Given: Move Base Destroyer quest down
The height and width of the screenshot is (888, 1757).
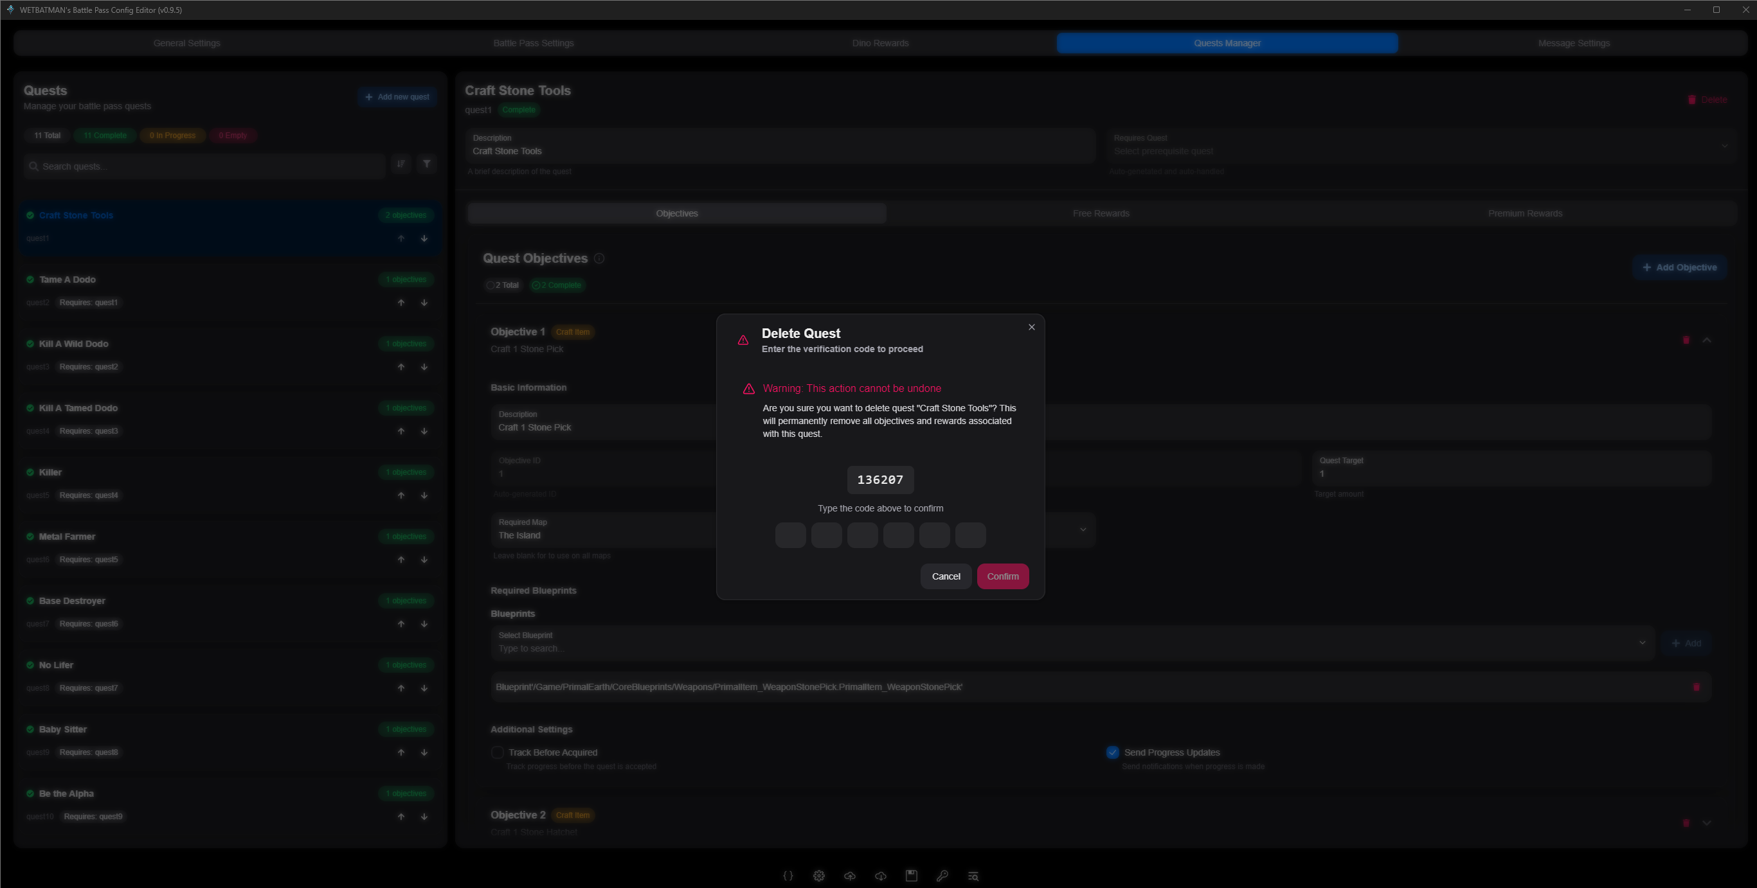Looking at the screenshot, I should (424, 623).
